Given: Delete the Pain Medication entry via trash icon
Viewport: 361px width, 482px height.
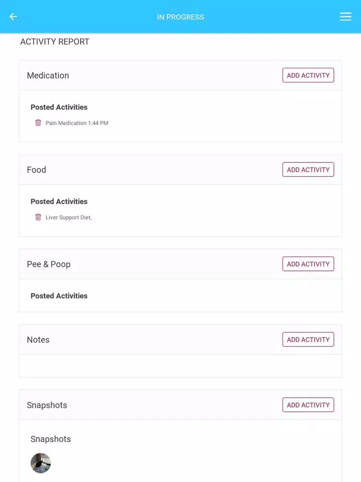Looking at the screenshot, I should point(38,122).
